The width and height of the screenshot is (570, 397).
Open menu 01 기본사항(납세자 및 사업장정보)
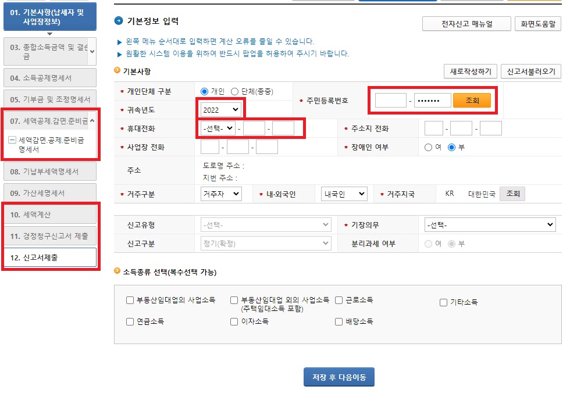(50, 17)
